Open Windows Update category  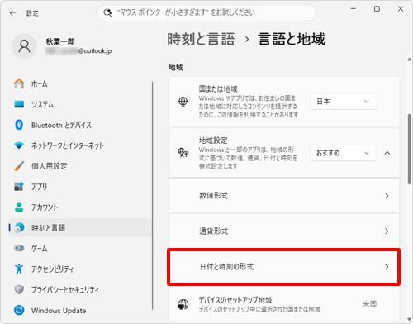80,310
